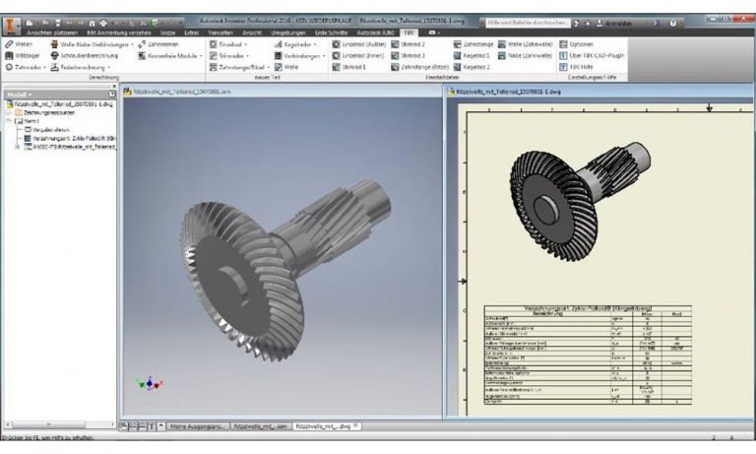756x454 pixels.
Task: Open the Inventor help question-mark icon
Action: [673, 23]
